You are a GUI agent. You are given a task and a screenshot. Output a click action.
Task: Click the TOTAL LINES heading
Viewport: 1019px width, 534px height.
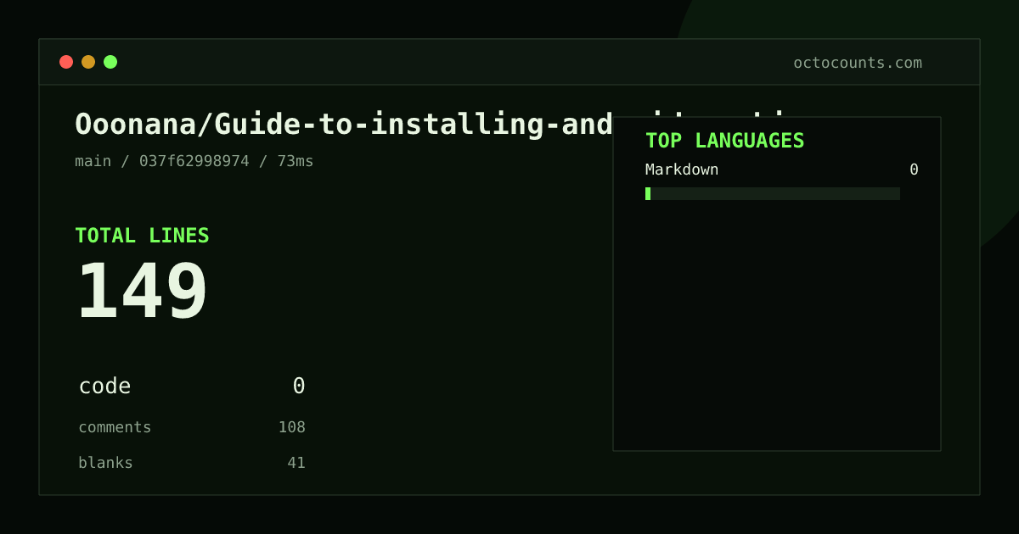click(x=142, y=236)
